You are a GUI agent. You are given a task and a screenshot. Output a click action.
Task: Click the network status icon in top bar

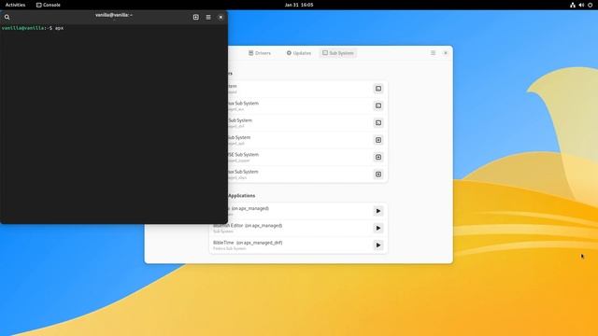pyautogui.click(x=573, y=5)
